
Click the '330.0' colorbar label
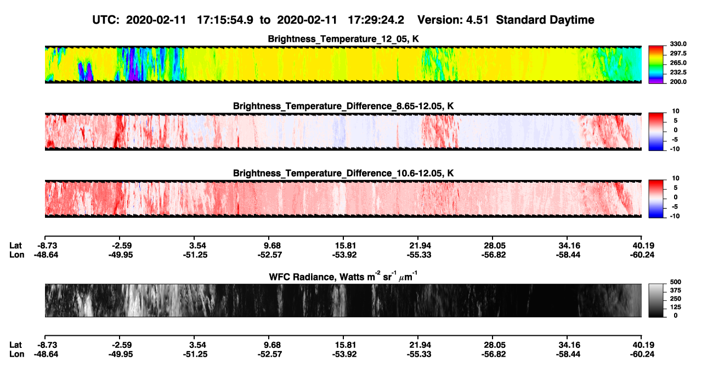click(x=678, y=44)
